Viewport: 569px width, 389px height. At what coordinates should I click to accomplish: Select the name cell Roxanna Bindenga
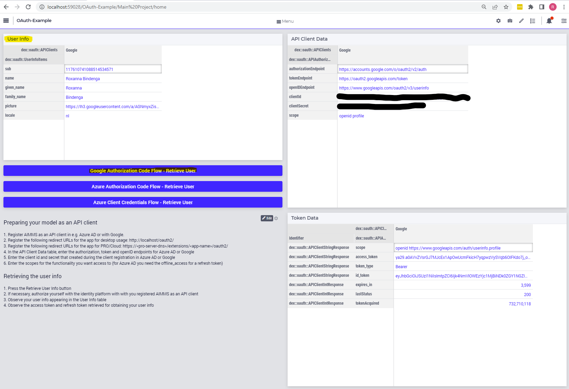point(113,78)
